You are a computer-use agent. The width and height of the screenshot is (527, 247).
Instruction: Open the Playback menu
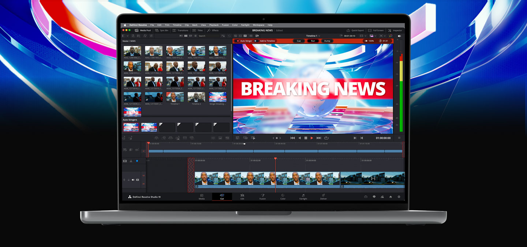(214, 25)
